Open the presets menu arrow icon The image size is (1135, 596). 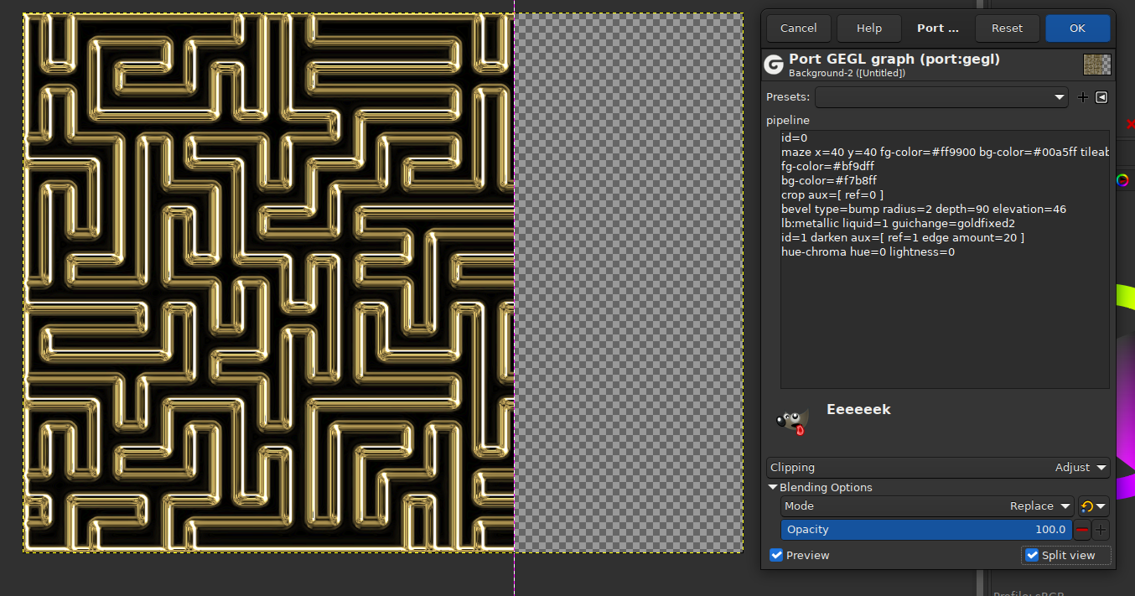click(x=1101, y=97)
